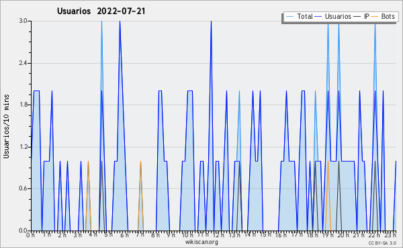Click the 'IP' legend label
Image resolution: width=403 pixels, height=248 pixels.
pos(367,16)
